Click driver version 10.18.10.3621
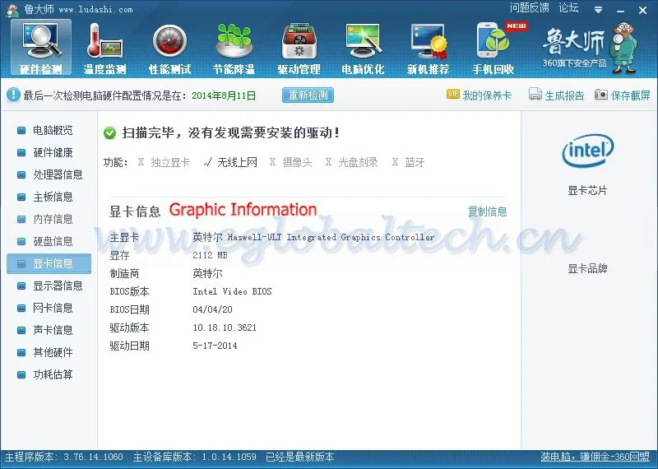This screenshot has width=658, height=469. tap(225, 328)
